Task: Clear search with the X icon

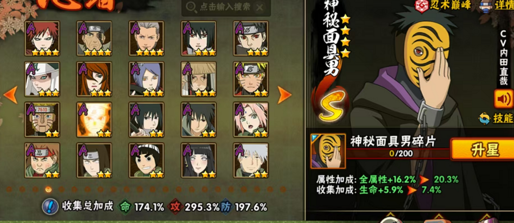Action: [259, 7]
